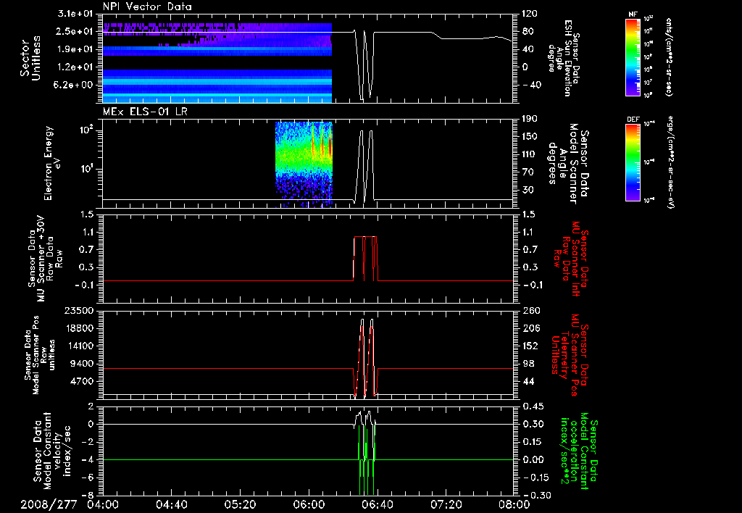Click the 23500 scanner position tick
This screenshot has height=513, width=742.
pos(78,310)
